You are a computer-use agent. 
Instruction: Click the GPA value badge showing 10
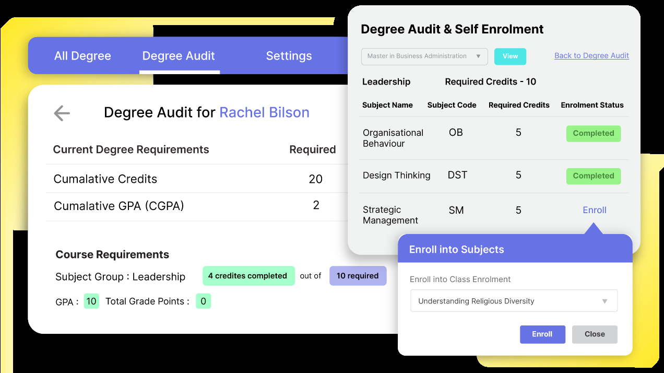[91, 301]
